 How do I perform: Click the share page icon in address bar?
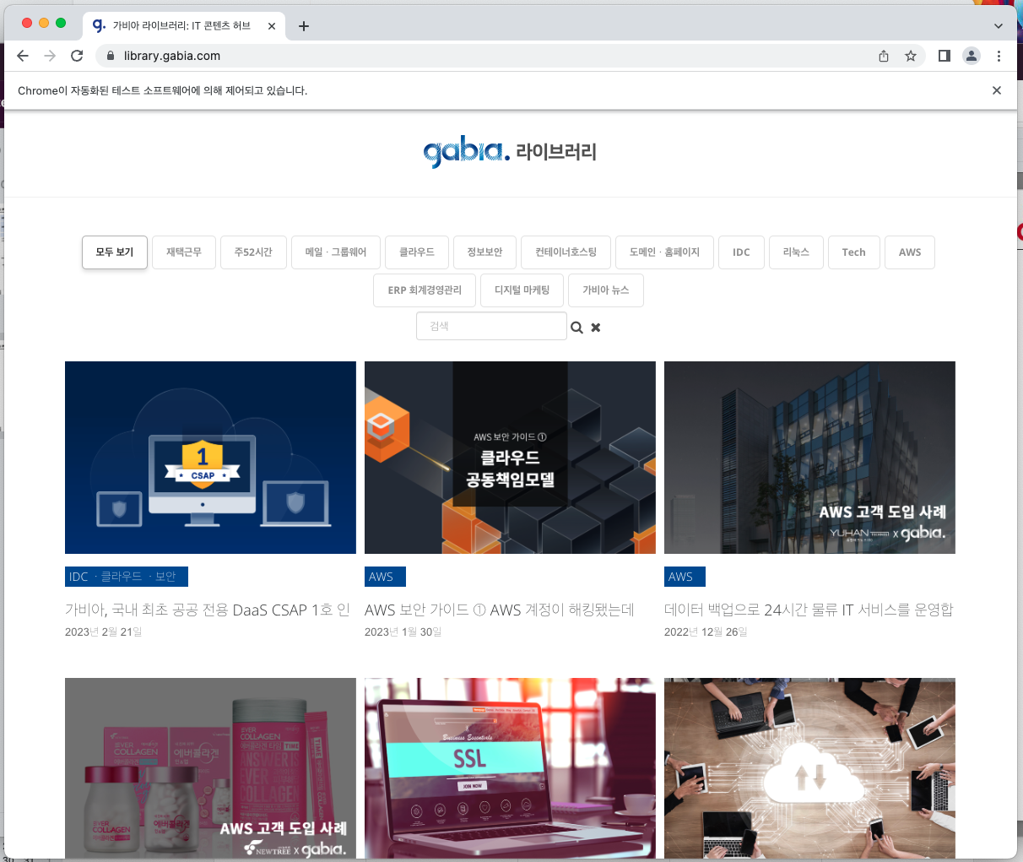coord(884,56)
